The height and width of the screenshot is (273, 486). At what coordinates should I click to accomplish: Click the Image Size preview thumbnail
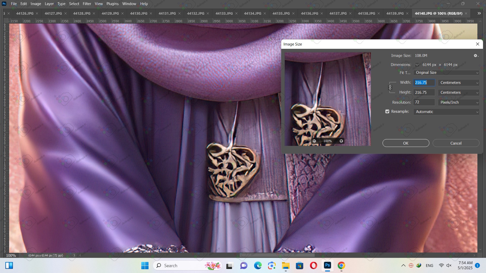point(328,99)
